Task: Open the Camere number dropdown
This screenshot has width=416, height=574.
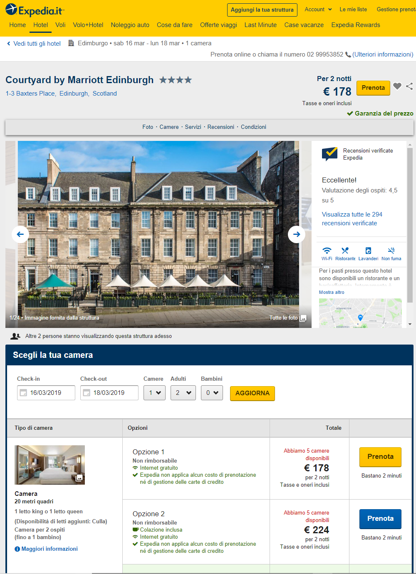Action: pyautogui.click(x=155, y=393)
